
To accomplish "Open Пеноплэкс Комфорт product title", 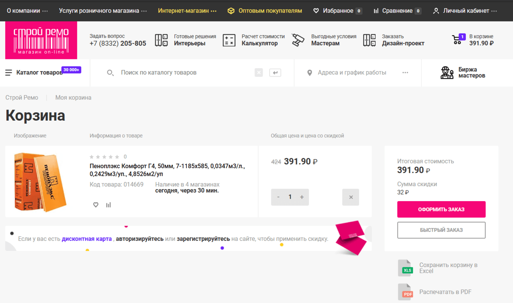I will pyautogui.click(x=167, y=170).
